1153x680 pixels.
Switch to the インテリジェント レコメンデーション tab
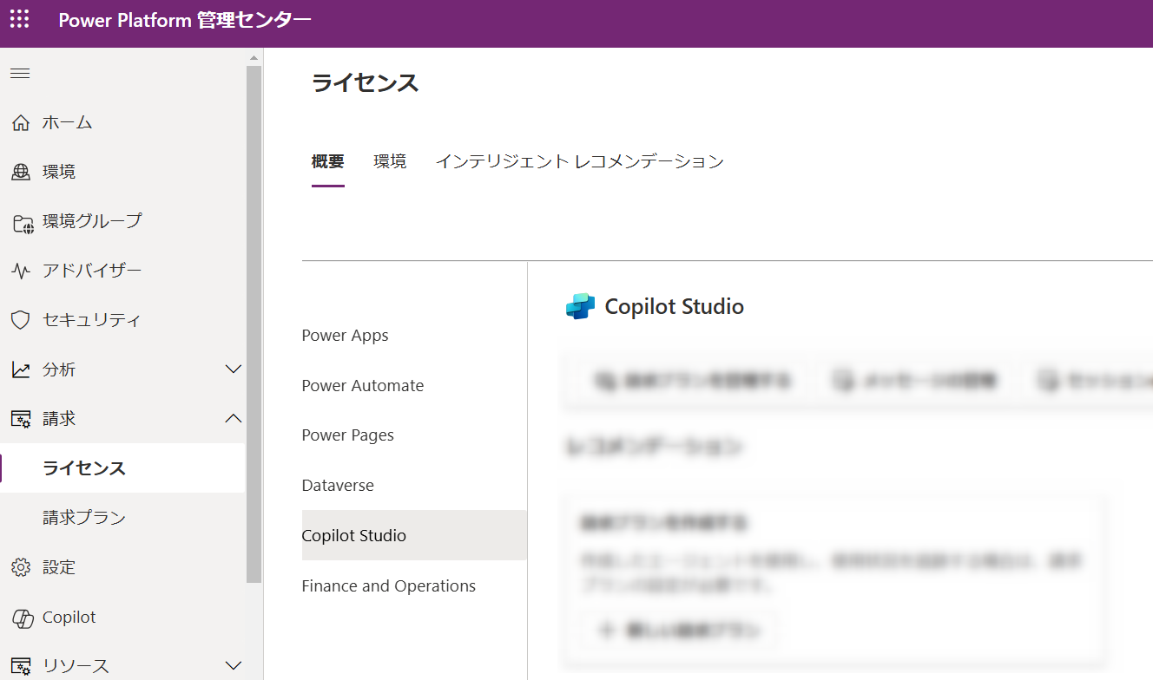pos(579,161)
